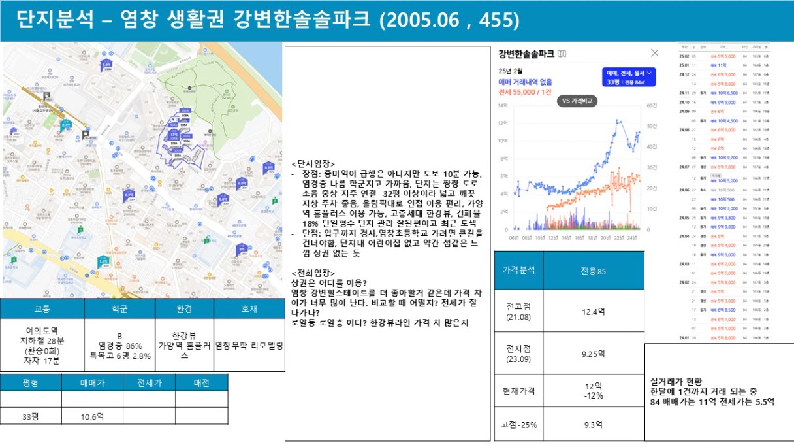794x447 pixels.
Task: Click the 학군 table header
Action: pos(119,308)
